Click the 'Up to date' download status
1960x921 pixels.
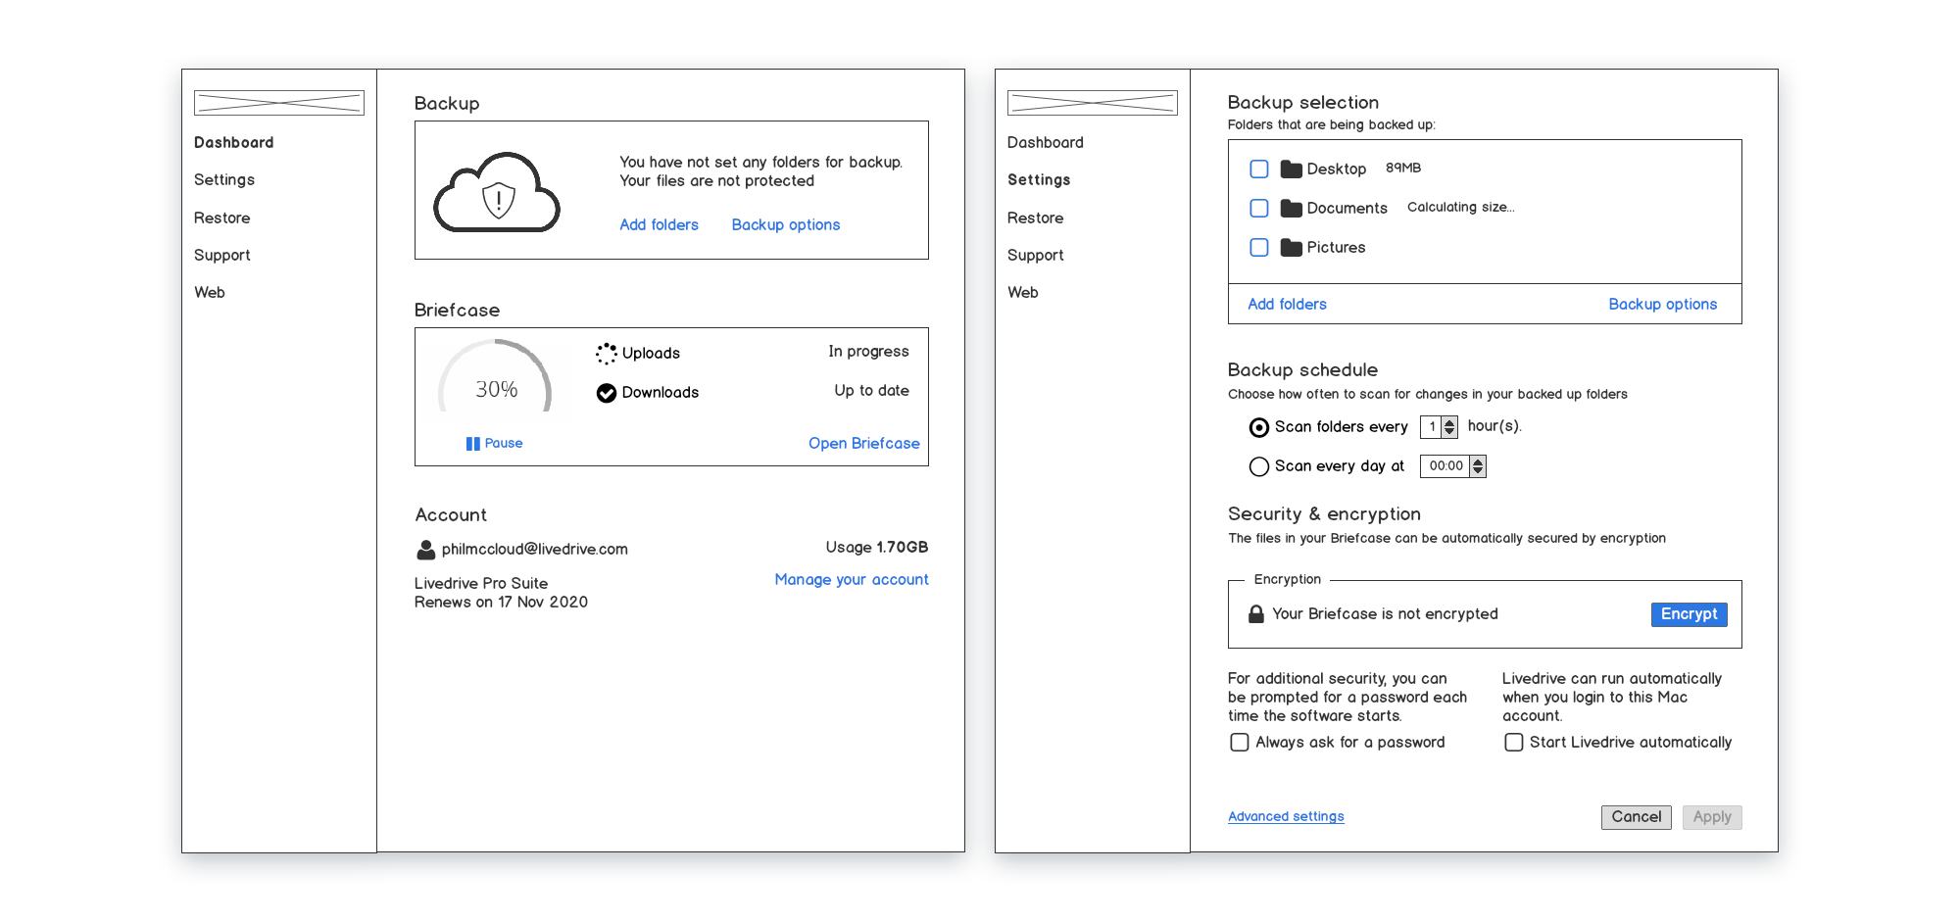[872, 391]
